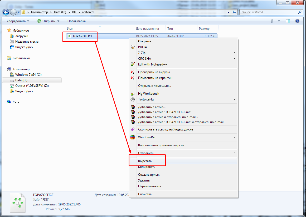Choose Добавить в архив "TOPAZOFFICE.rar"
The height and width of the screenshot is (217, 306).
click(183, 112)
